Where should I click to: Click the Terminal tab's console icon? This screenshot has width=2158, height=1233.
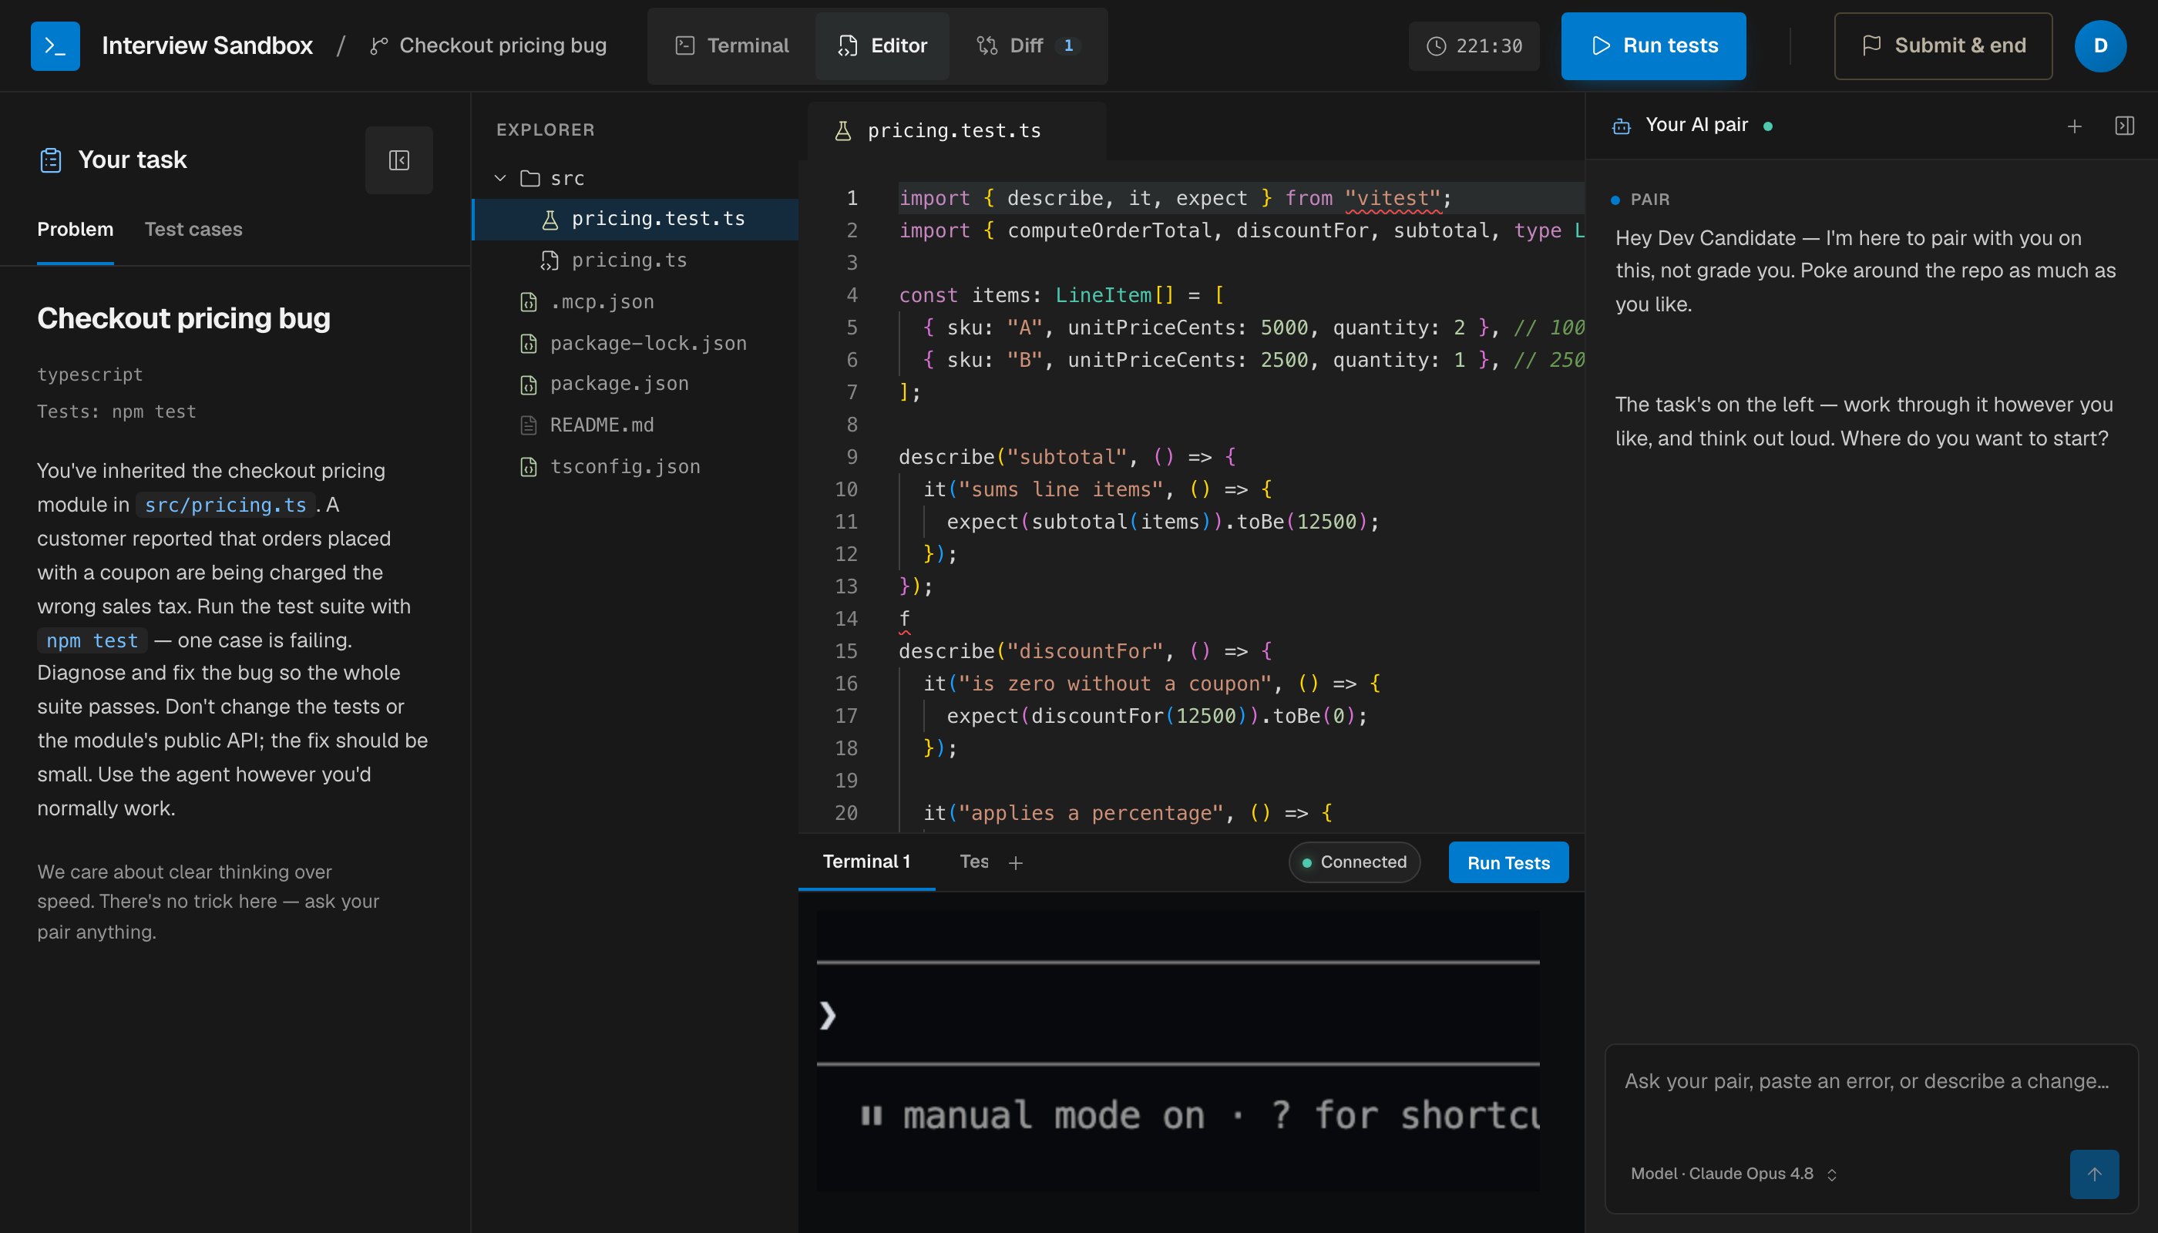pos(685,45)
